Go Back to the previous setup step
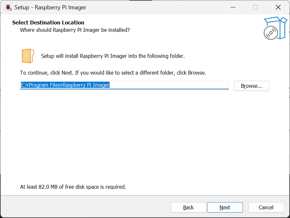Viewport: 290px width, 218px height. pos(188,207)
